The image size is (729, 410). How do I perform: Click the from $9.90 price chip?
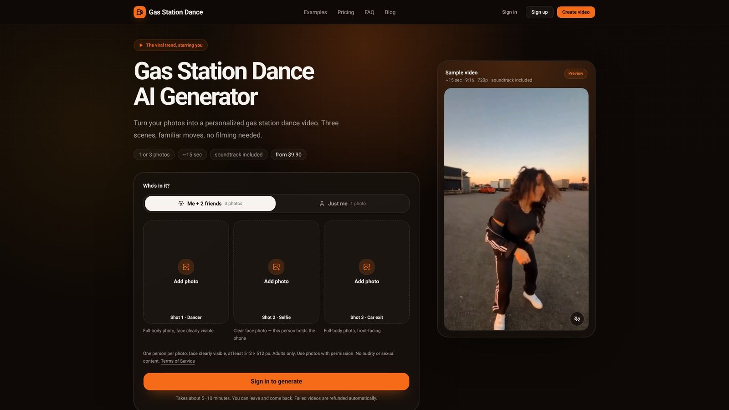tap(288, 155)
